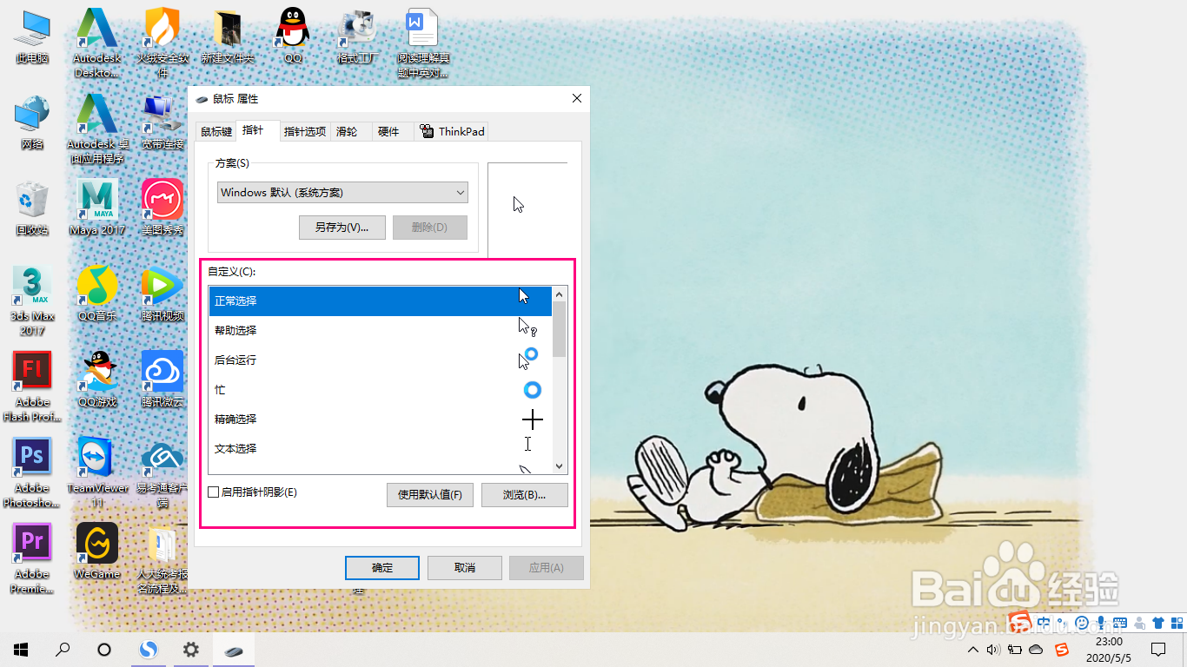Switch to the ThinkPad tab
The image size is (1187, 667).
pos(452,132)
